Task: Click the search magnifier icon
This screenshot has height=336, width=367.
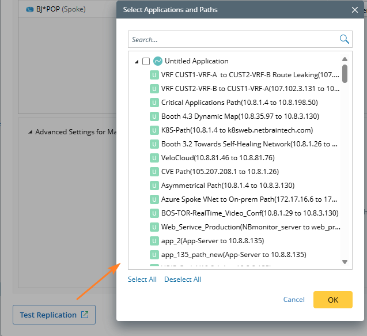Action: point(345,39)
